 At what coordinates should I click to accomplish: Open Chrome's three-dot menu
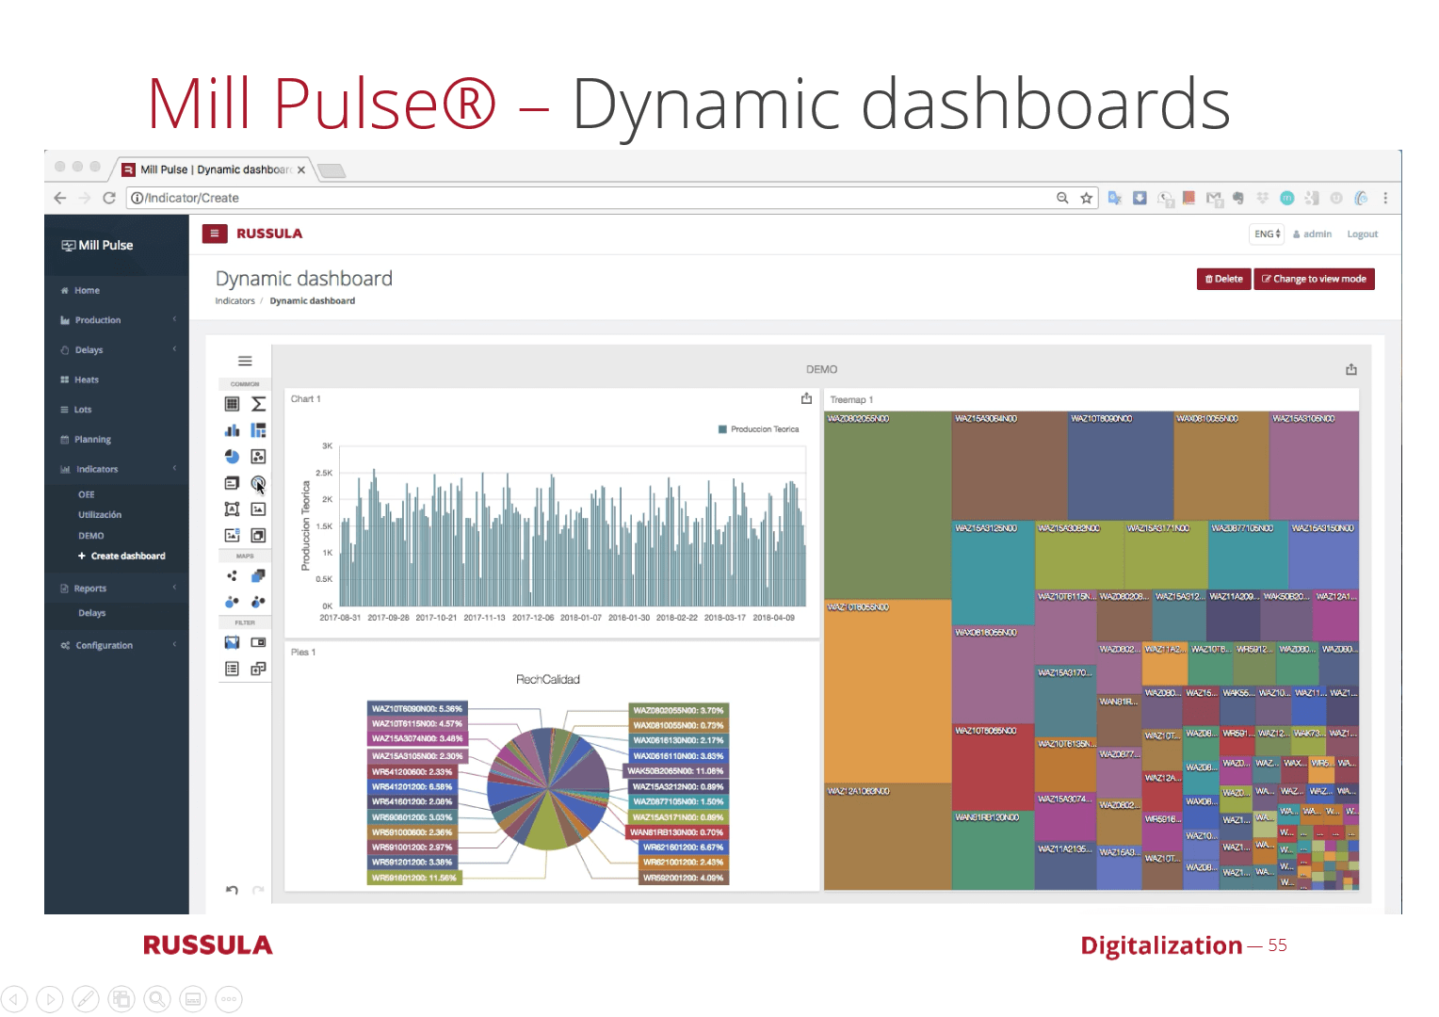point(1385,198)
